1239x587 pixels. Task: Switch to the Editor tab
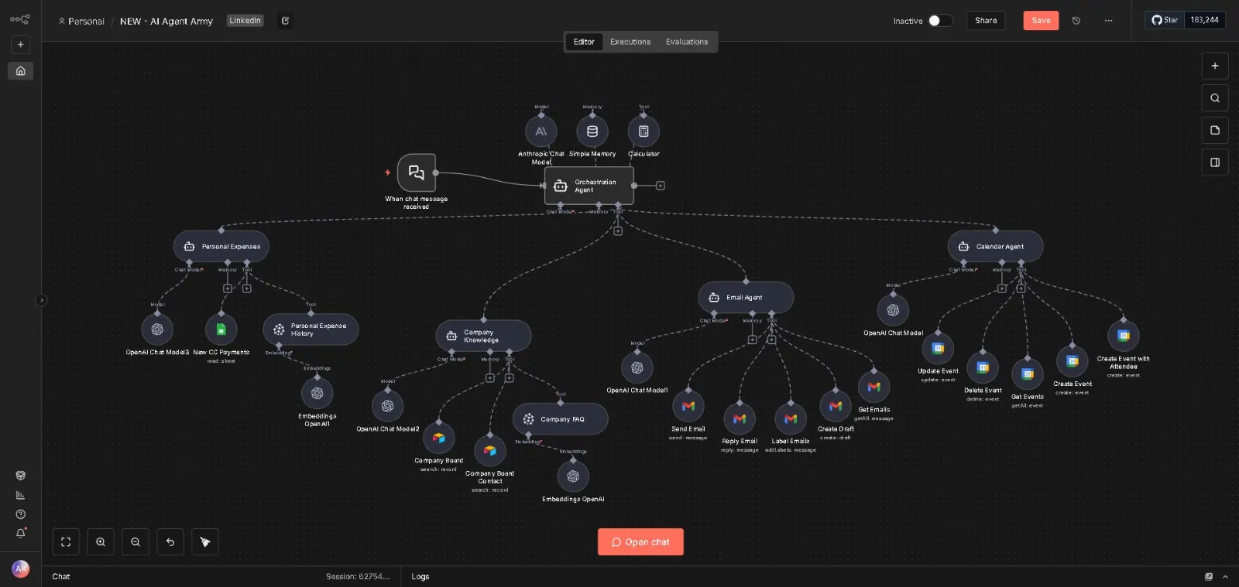584,42
